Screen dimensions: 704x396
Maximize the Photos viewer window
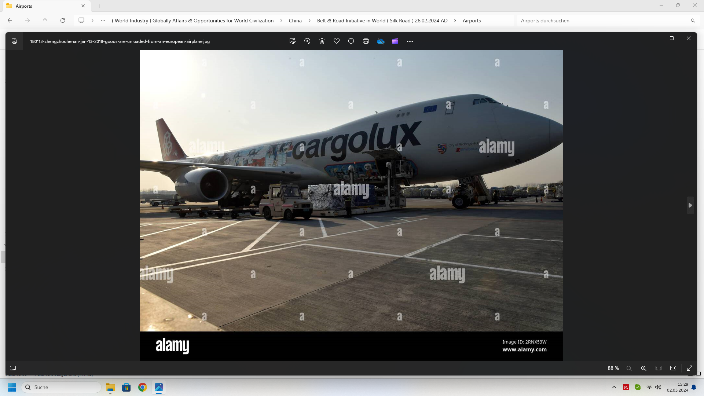672,38
